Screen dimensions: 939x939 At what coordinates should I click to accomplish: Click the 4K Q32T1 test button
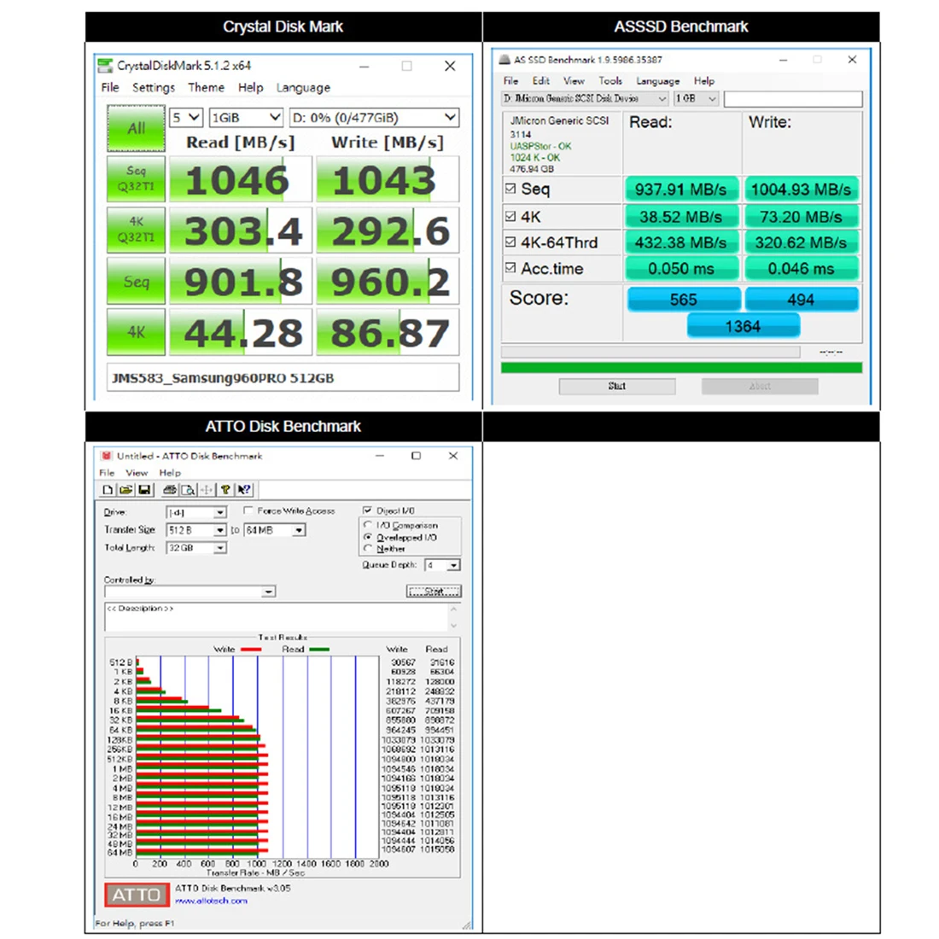coord(136,230)
